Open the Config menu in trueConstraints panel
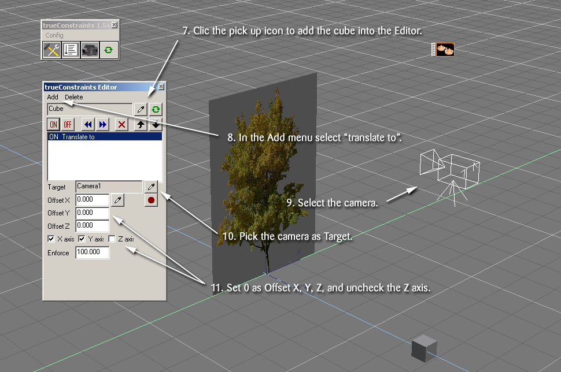561x372 pixels. tap(54, 35)
